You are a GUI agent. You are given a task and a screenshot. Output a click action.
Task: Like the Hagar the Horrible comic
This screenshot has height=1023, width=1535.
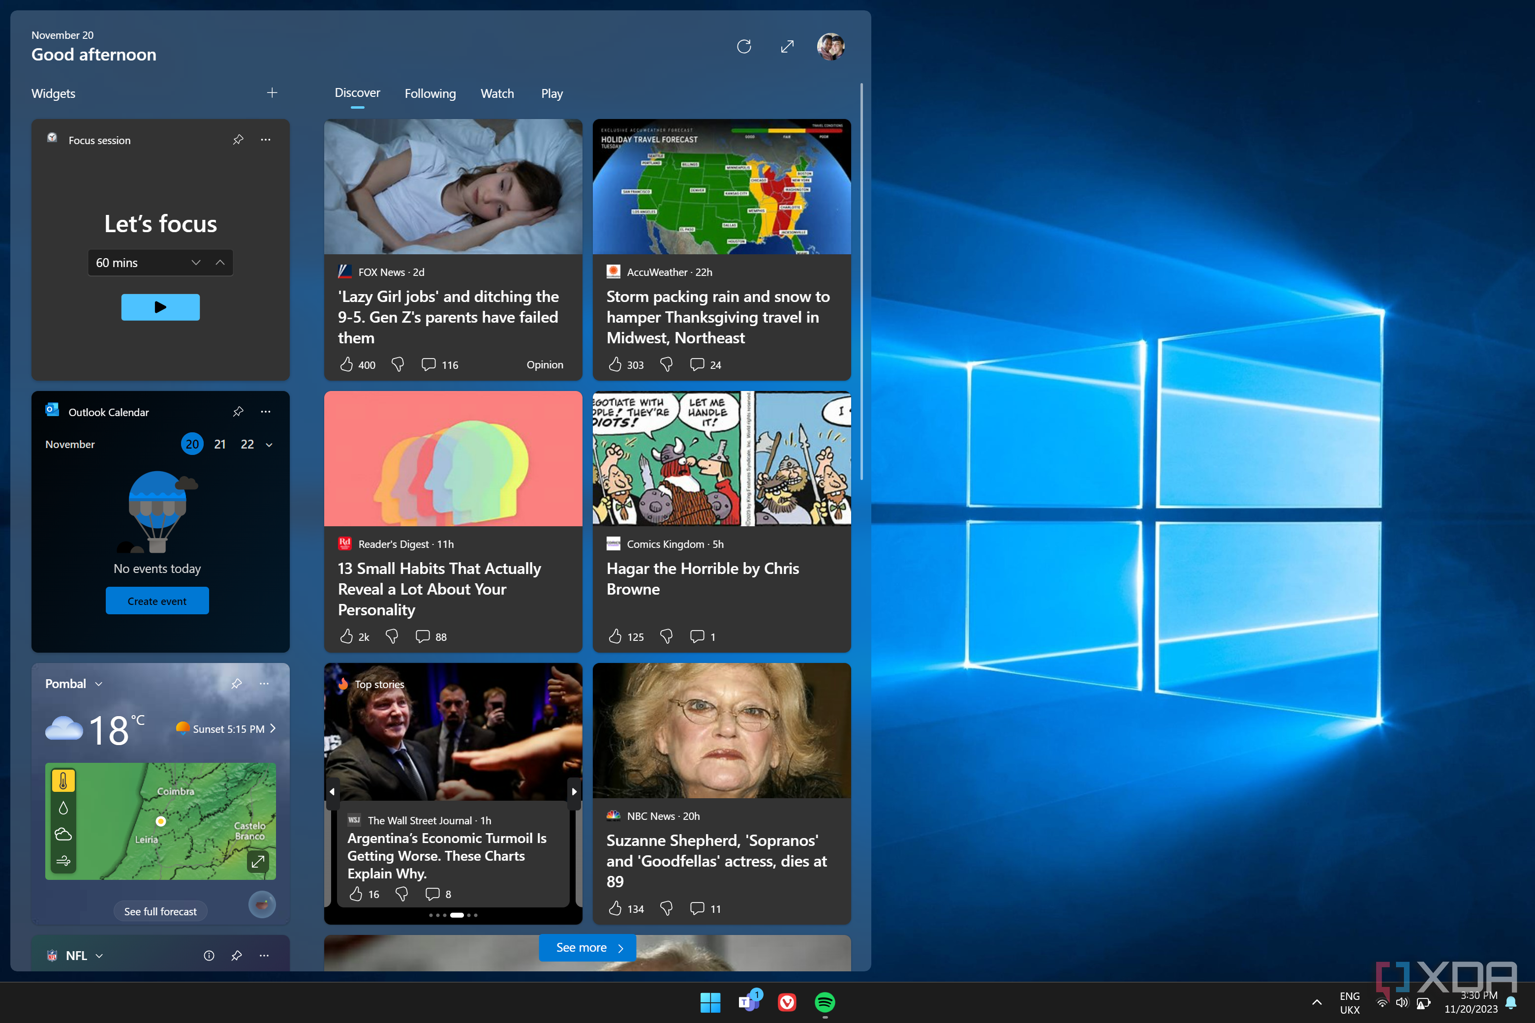[615, 636]
